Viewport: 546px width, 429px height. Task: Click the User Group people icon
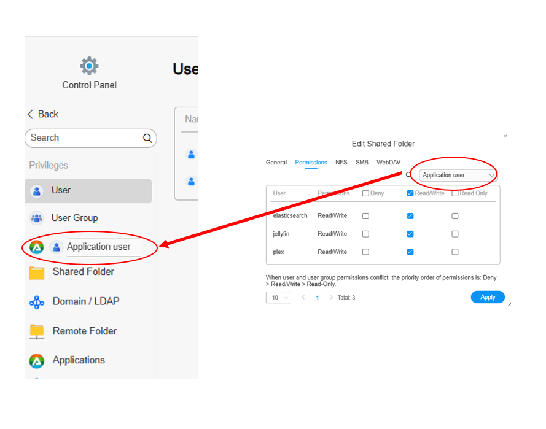(37, 218)
